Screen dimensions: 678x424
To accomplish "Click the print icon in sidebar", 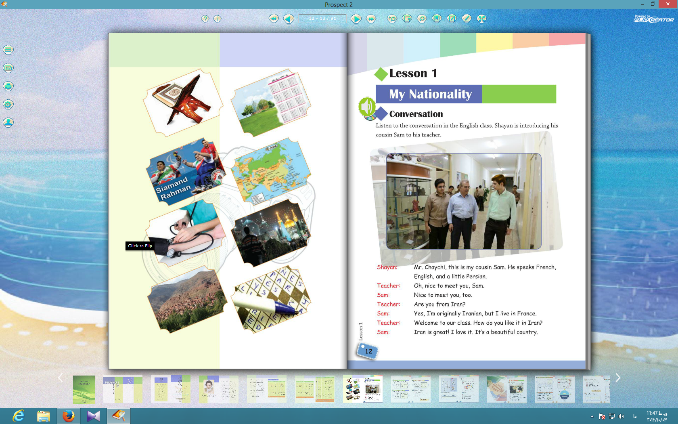I will pos(8,86).
